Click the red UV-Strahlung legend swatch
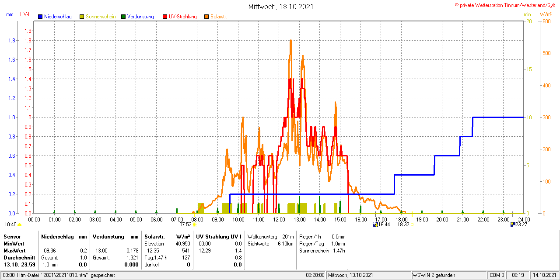Screen dimensions: 560x280 click(165, 17)
